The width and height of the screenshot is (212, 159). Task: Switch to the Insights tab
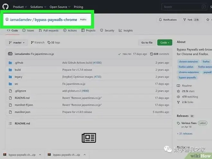[126, 31]
